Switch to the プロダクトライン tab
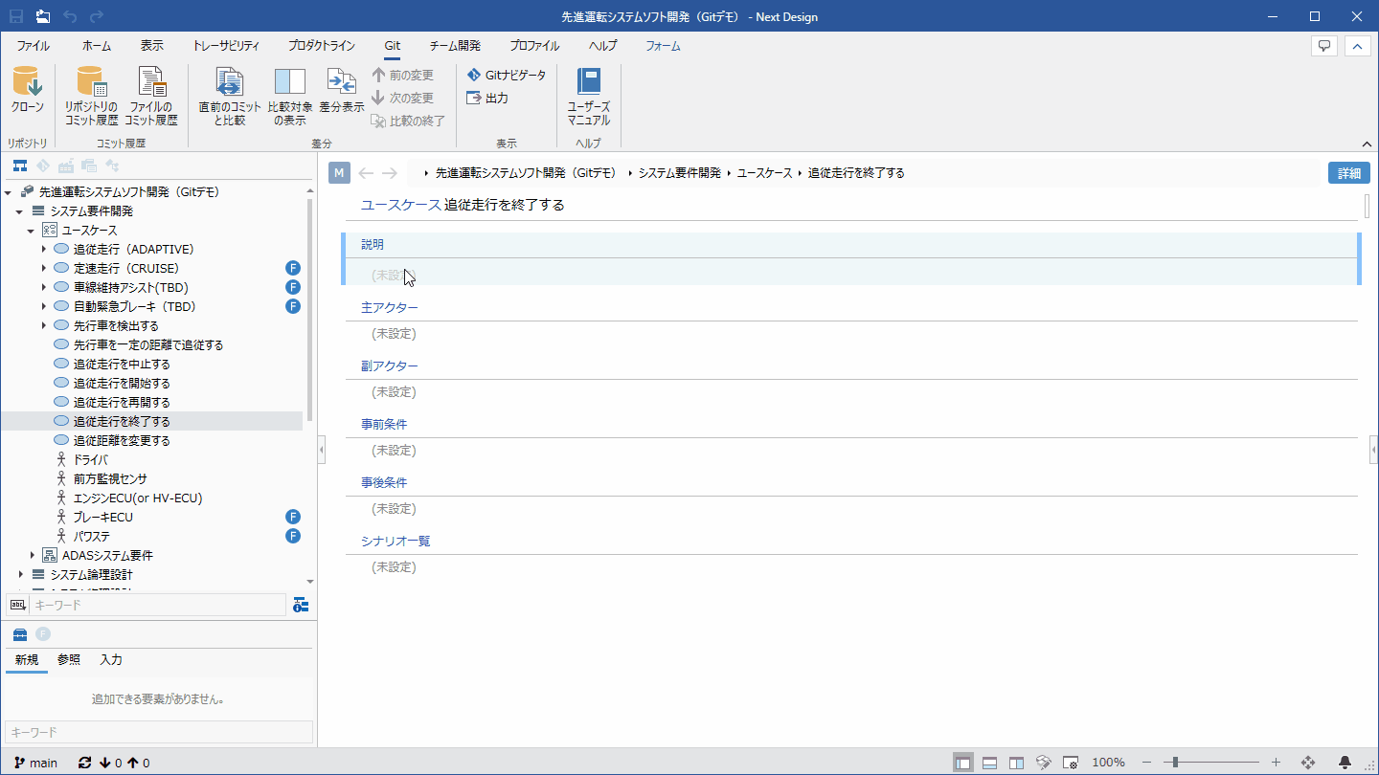The height and width of the screenshot is (775, 1379). 322,46
